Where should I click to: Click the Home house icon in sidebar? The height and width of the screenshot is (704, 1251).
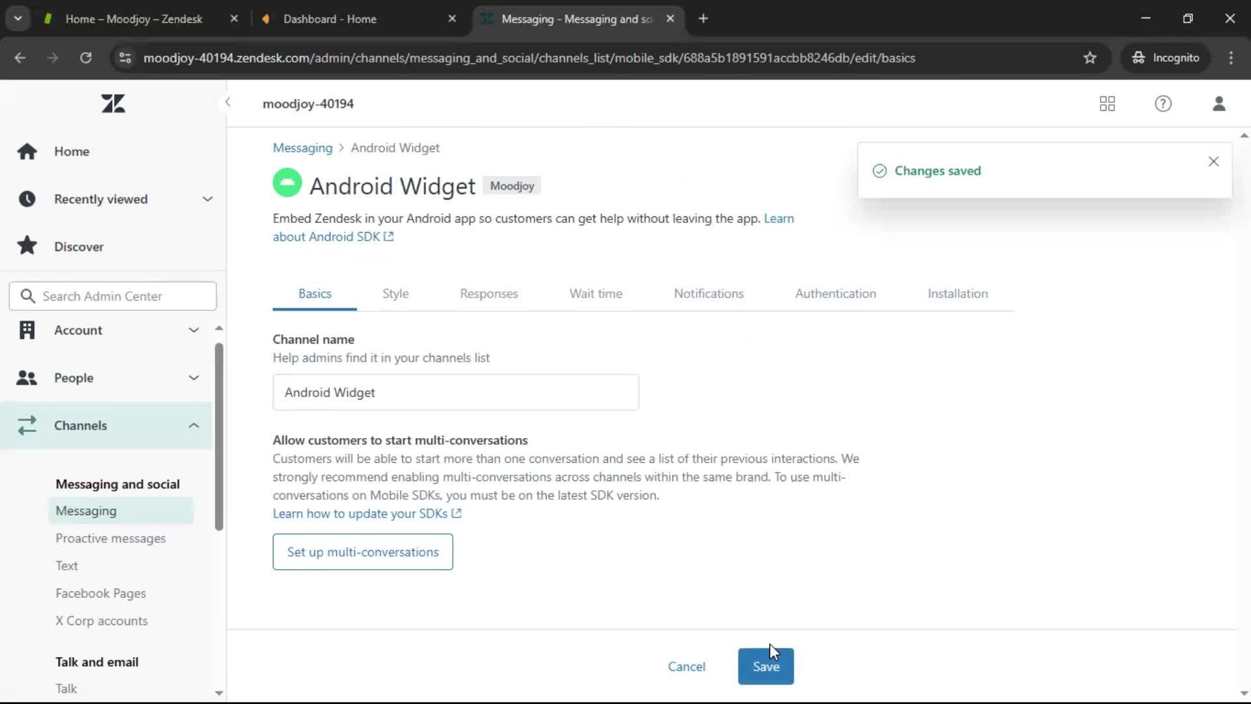tap(27, 151)
